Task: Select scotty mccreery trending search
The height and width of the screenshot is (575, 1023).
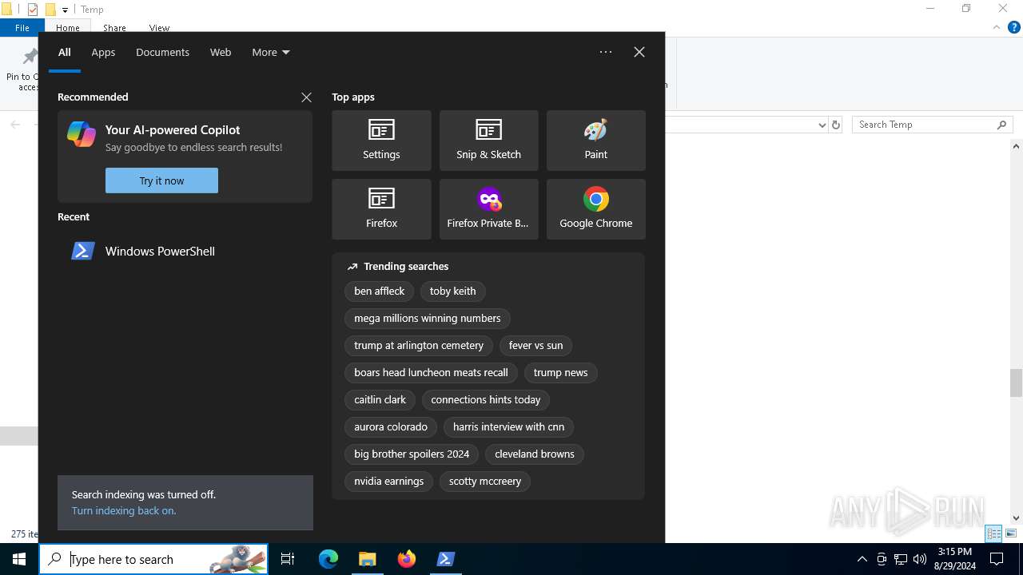Action: tap(485, 482)
